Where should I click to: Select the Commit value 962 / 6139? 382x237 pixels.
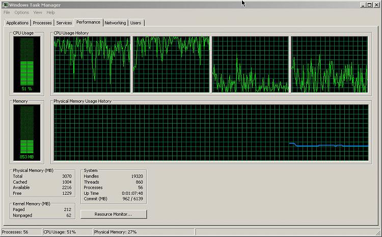point(133,199)
